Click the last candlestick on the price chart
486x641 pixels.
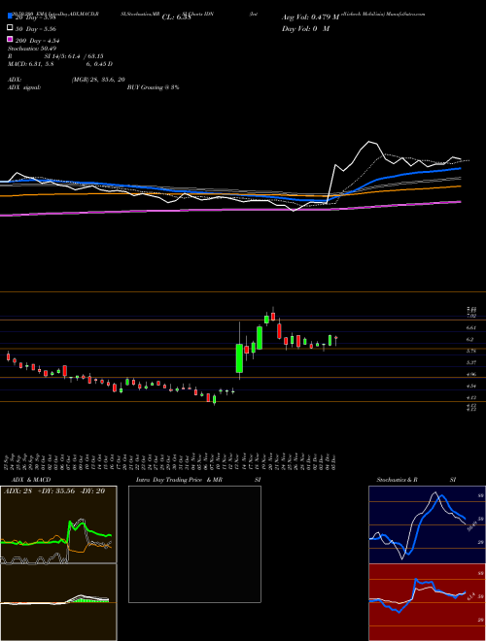tap(336, 340)
